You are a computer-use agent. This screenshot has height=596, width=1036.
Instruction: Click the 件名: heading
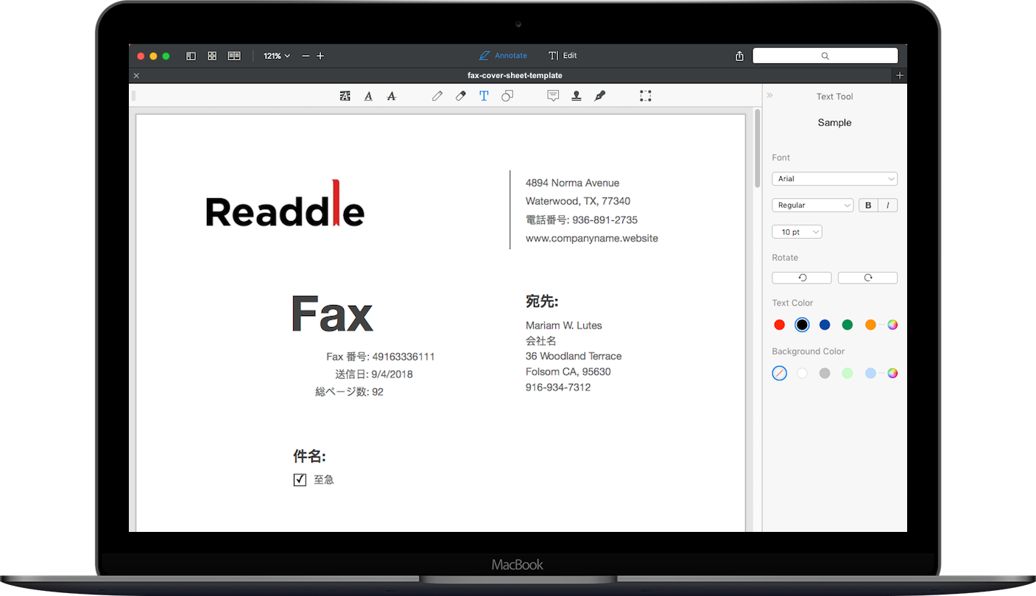pos(309,456)
